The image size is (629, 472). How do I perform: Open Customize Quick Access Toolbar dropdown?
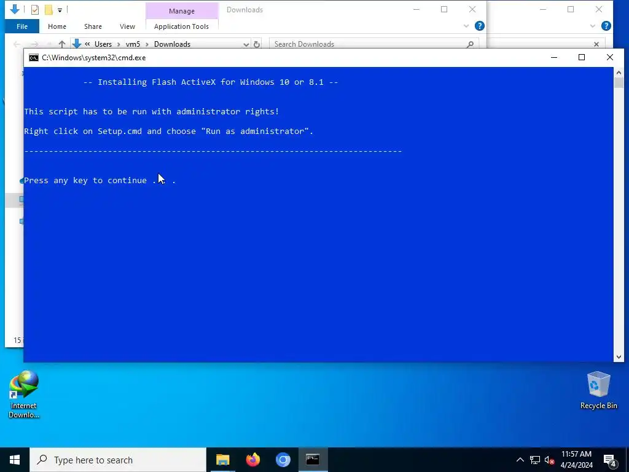60,10
